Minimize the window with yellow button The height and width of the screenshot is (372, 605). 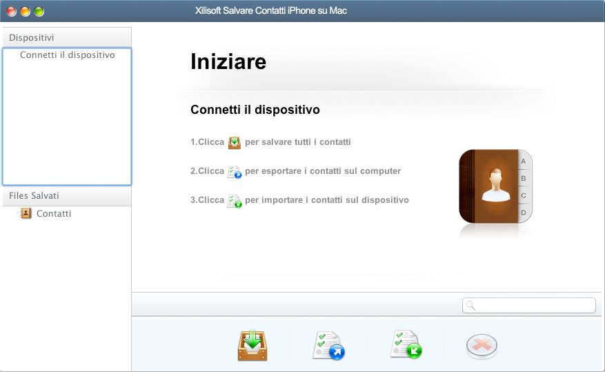point(25,11)
